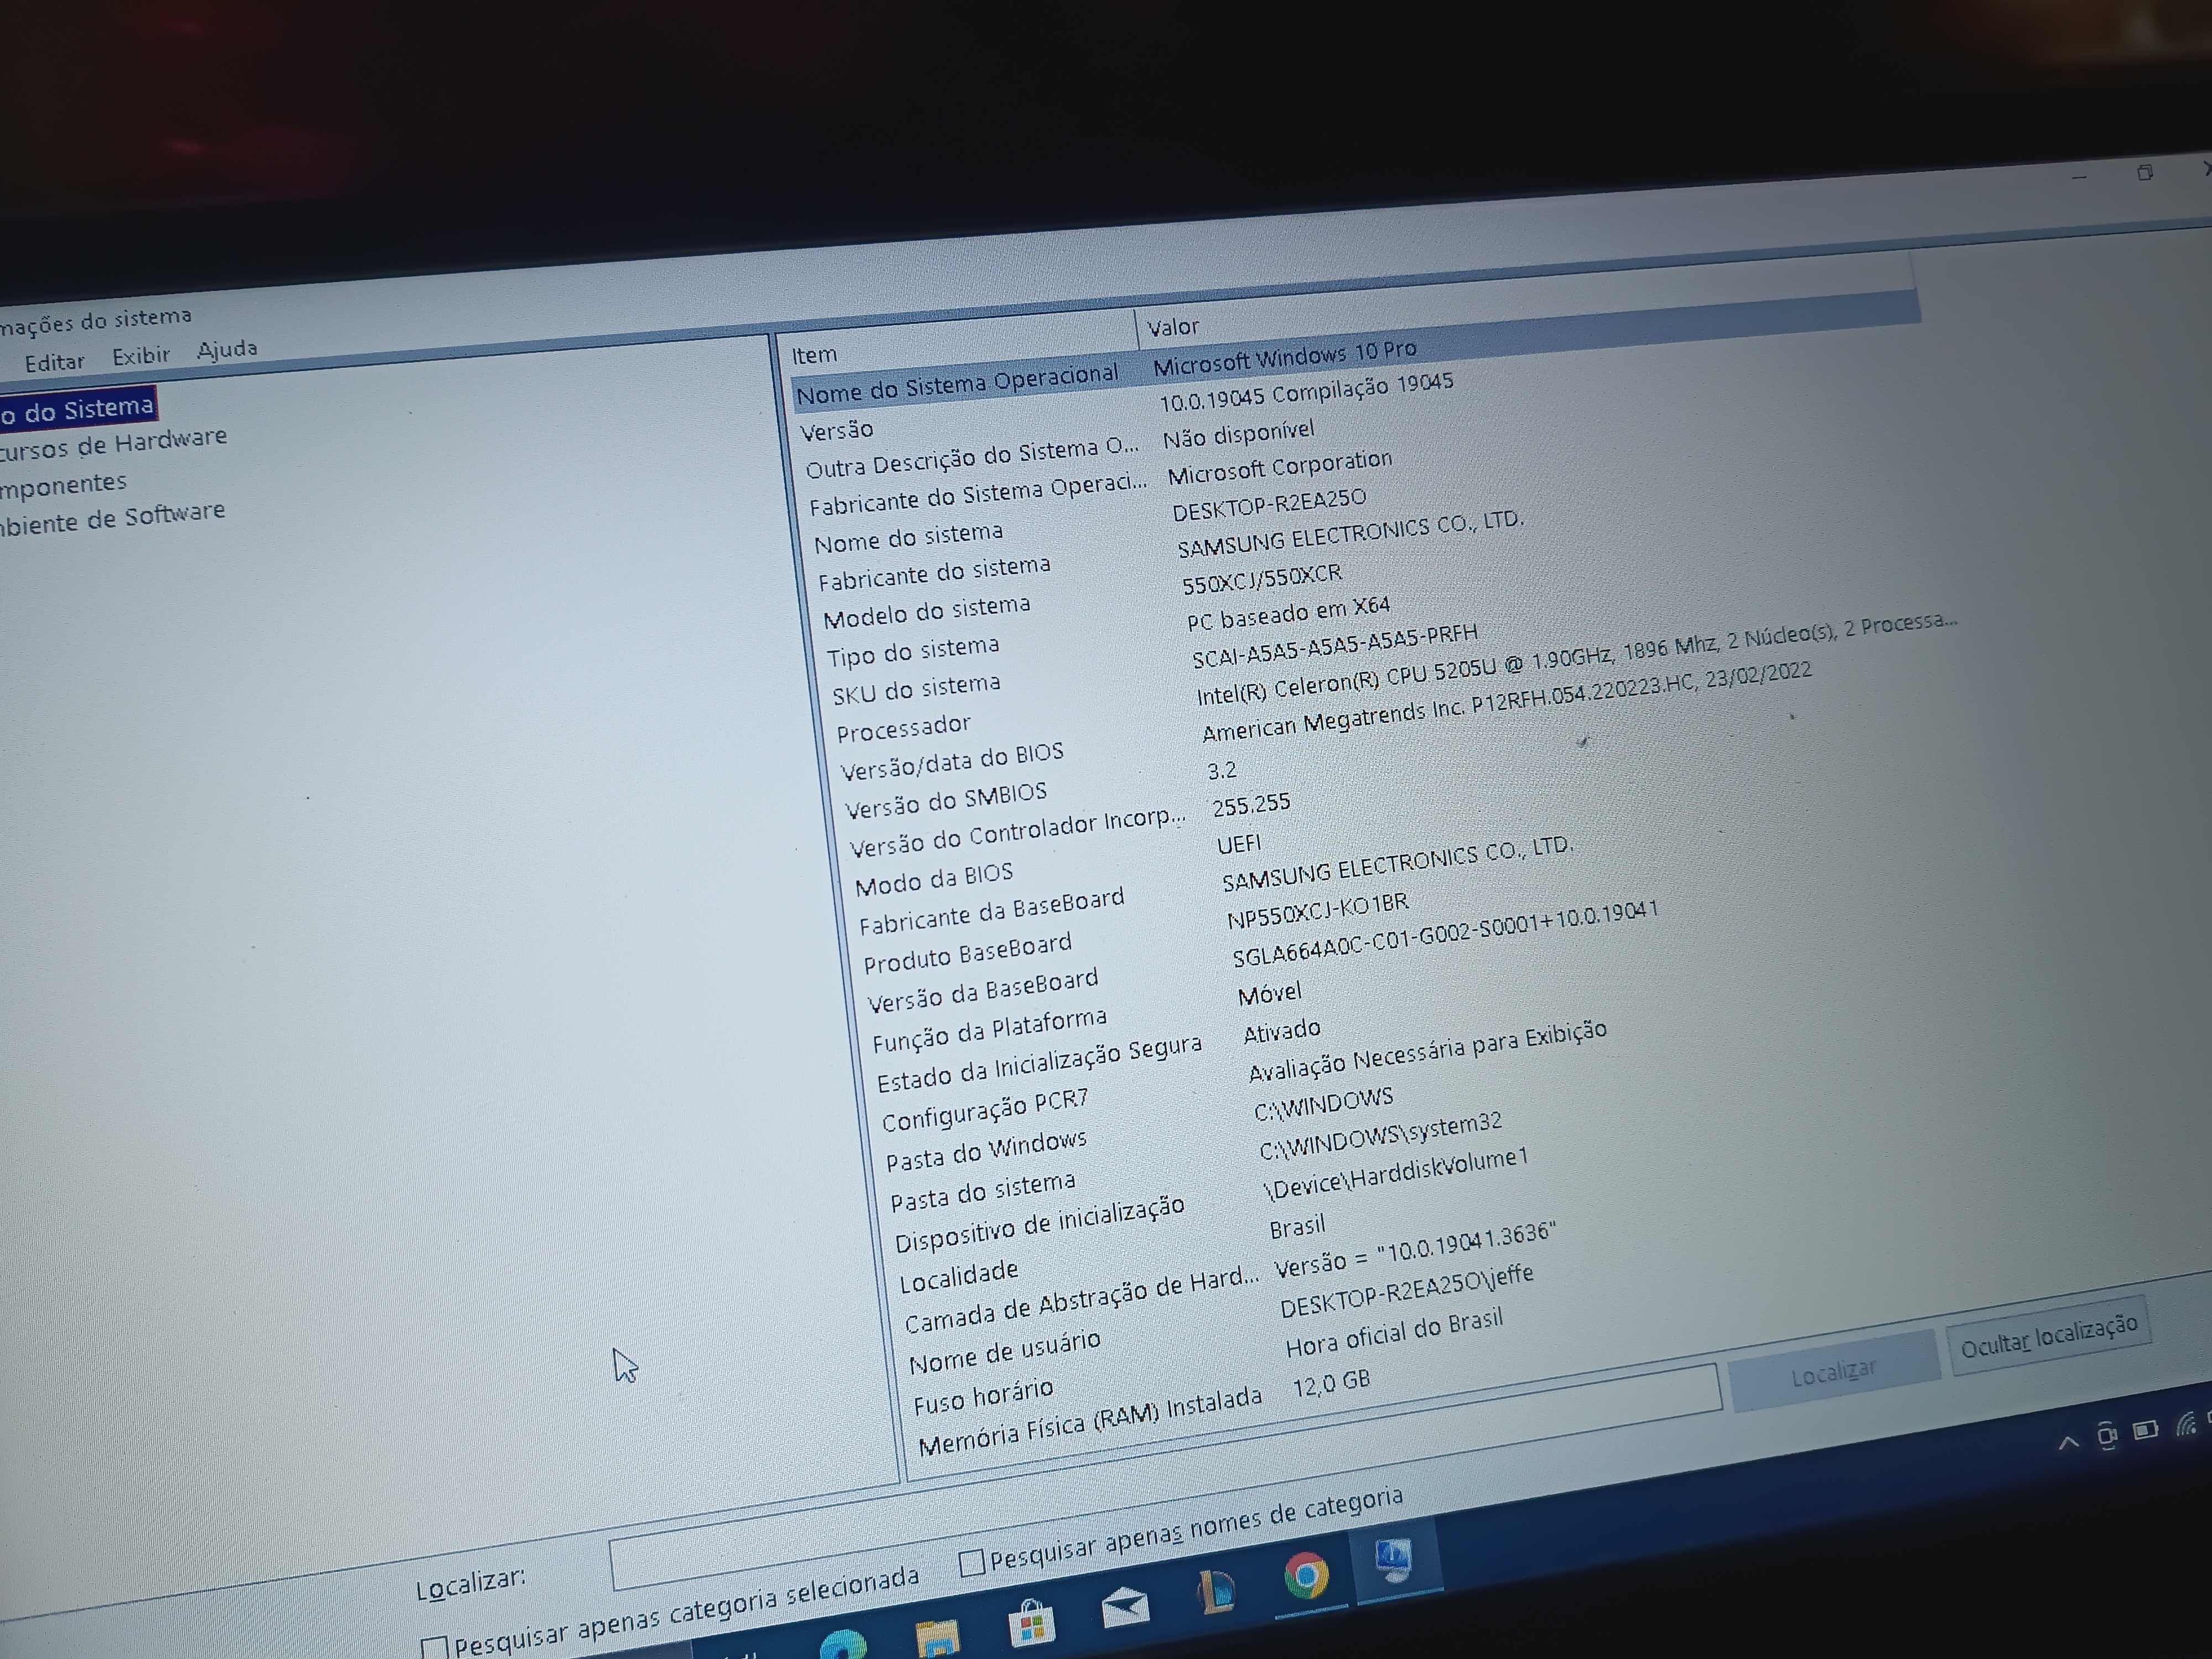The width and height of the screenshot is (2212, 1659).
Task: Click the 'Ocultar localização' button
Action: pyautogui.click(x=2049, y=1336)
